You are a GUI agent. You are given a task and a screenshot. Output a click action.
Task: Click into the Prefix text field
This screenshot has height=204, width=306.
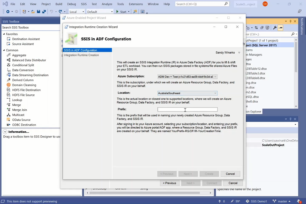pyautogui.click(x=187, y=109)
